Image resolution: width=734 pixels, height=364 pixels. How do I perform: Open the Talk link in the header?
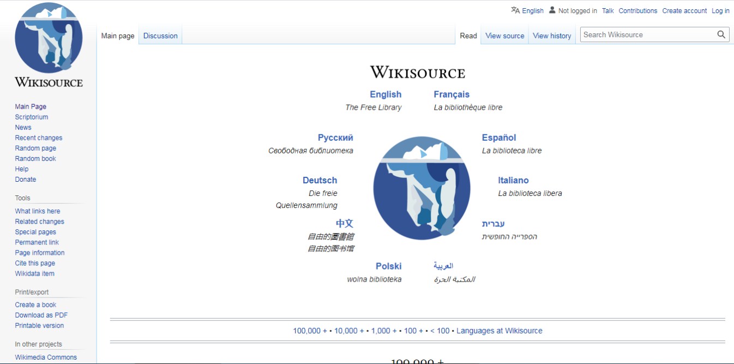coord(608,11)
